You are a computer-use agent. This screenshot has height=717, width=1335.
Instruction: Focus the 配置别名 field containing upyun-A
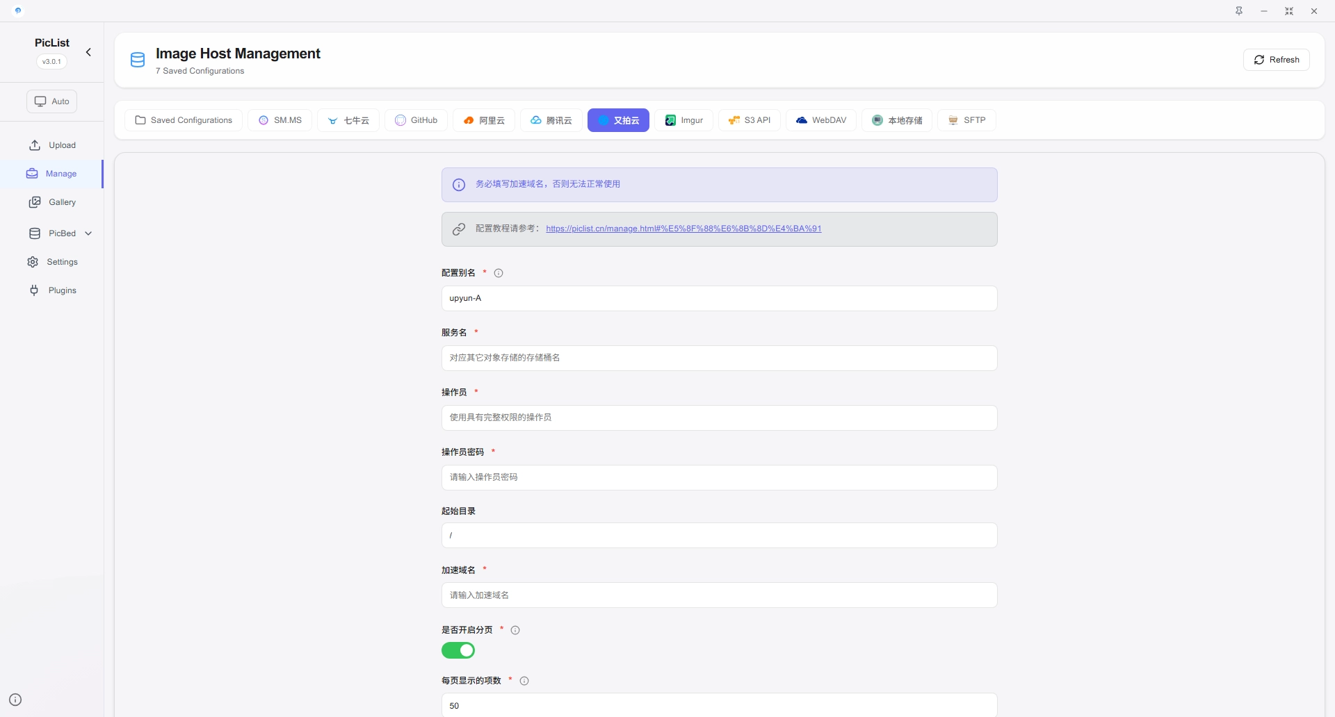[719, 299]
